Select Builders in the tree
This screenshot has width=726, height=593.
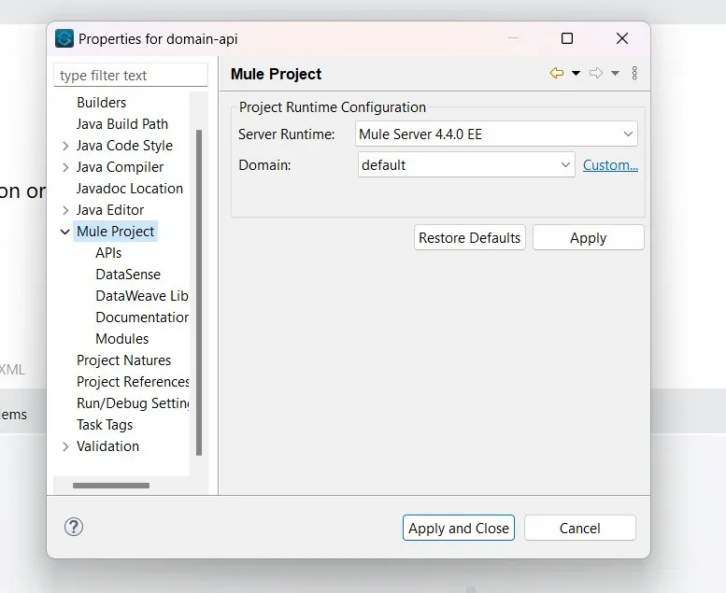102,103
